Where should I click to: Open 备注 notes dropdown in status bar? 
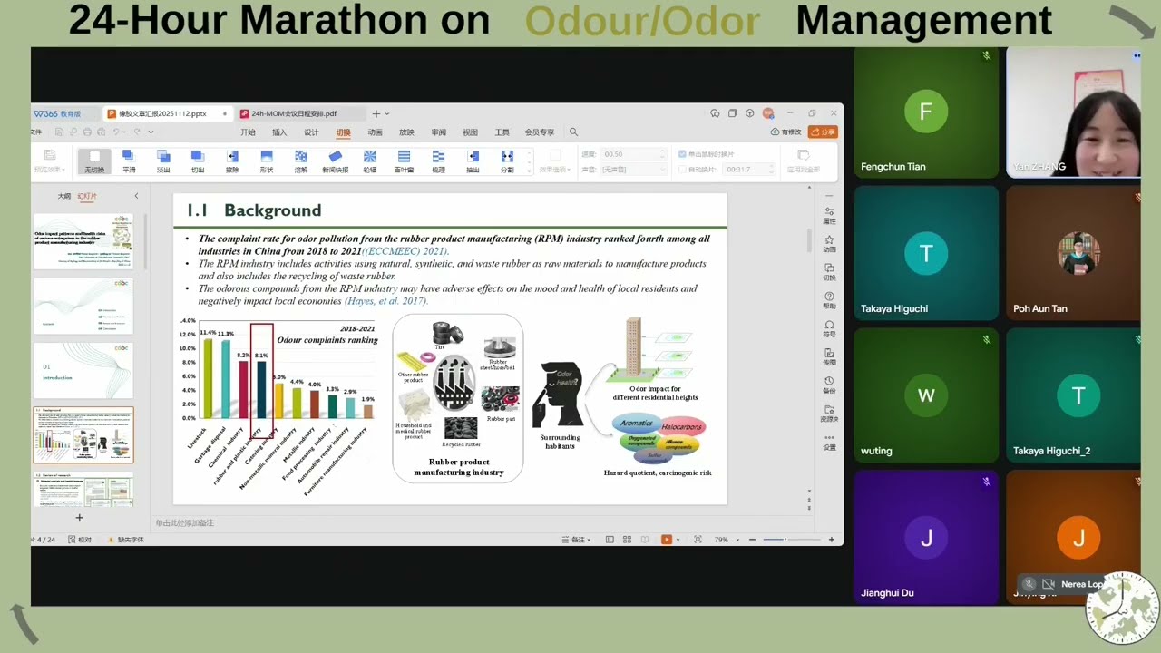pos(578,540)
